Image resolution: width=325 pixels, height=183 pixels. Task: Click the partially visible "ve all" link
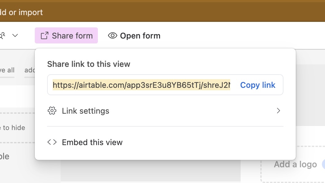[7, 70]
